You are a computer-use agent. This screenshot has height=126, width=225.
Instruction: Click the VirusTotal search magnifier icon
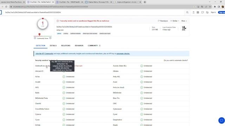(187, 13)
